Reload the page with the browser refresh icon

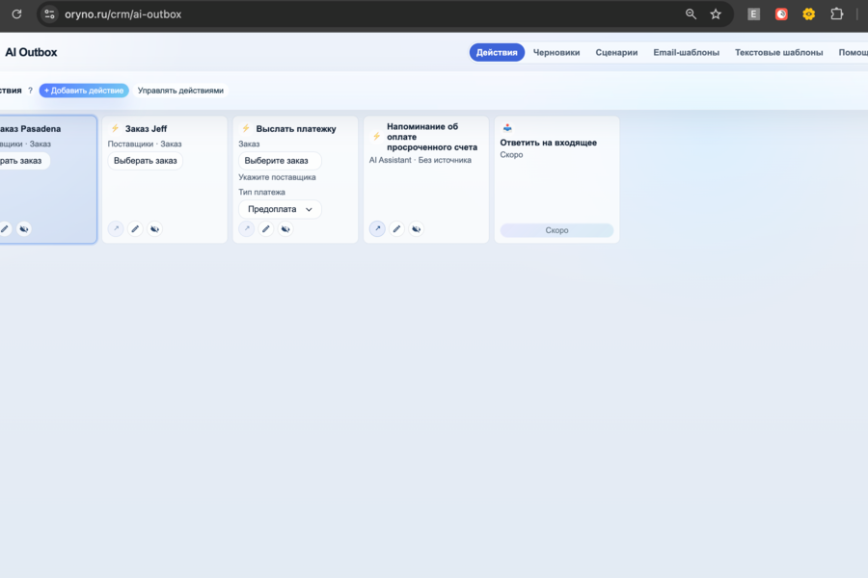(16, 13)
